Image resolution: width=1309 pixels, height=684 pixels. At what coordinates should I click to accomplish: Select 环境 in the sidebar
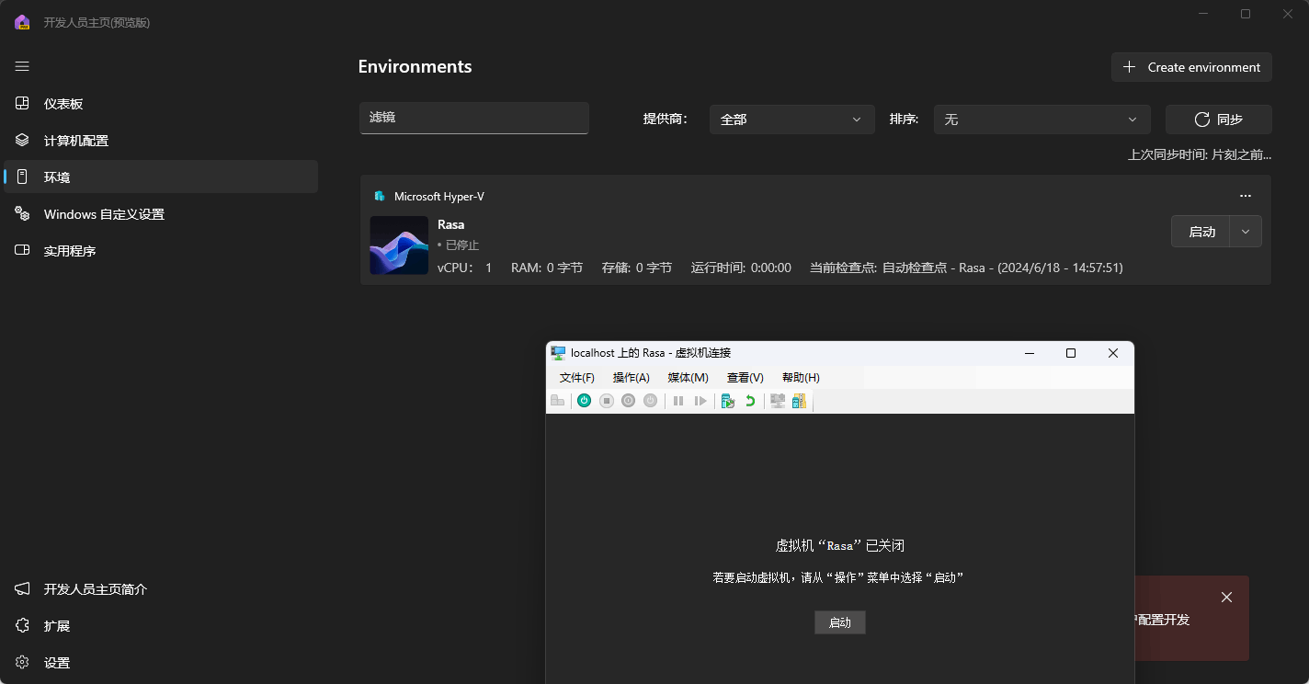tap(161, 177)
